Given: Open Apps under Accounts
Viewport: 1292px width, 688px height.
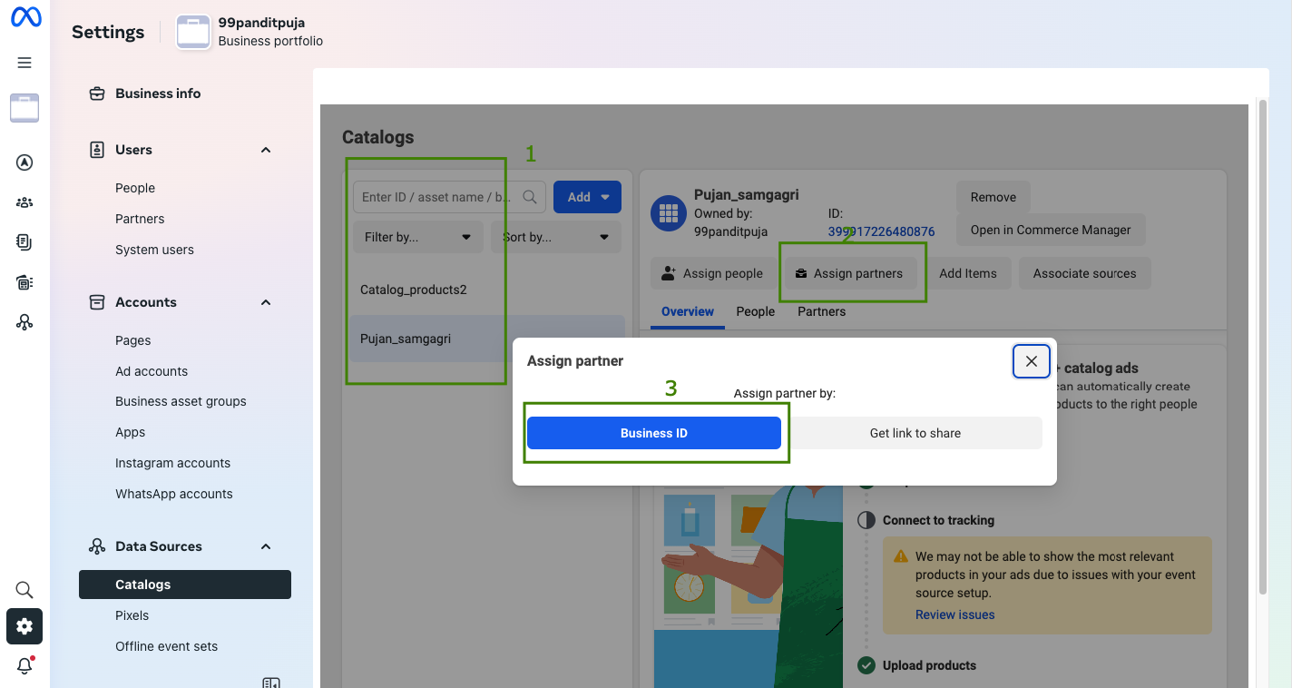Looking at the screenshot, I should tap(130, 432).
